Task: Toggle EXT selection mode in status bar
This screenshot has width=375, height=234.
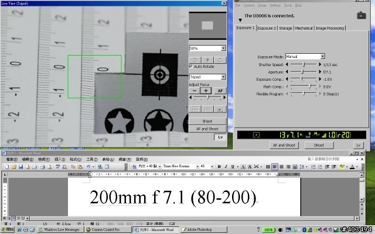Action: pos(130,223)
